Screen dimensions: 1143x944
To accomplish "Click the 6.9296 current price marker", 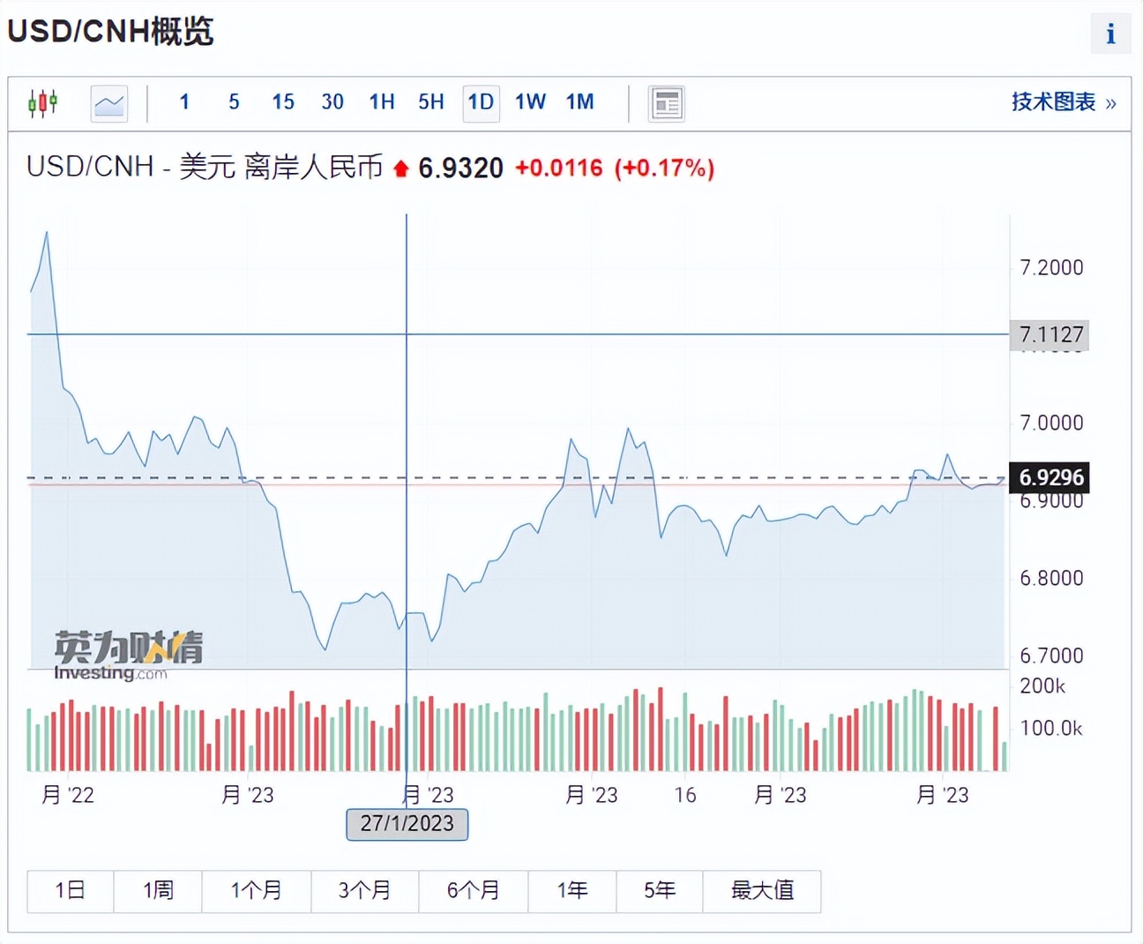I will pos(1052,477).
